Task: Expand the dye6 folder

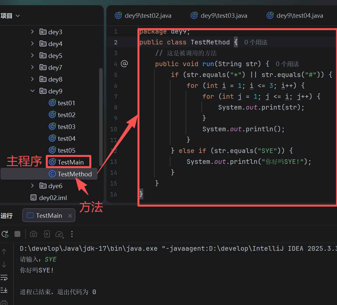Action: pos(32,186)
